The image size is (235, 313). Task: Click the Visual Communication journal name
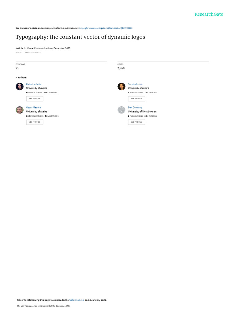coord(39,48)
